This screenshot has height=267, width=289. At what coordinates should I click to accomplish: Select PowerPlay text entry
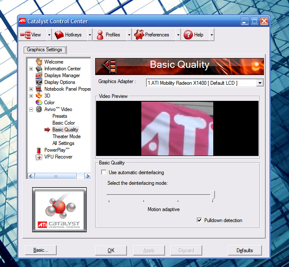click(57, 150)
